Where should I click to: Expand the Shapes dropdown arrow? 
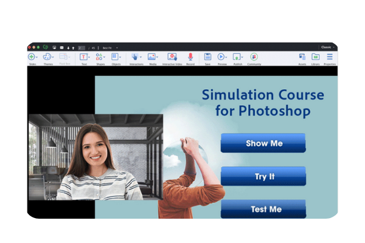[104, 57]
